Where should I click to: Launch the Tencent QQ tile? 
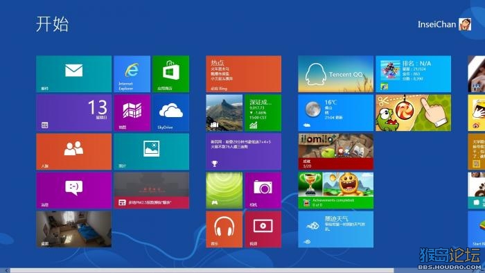(x=335, y=74)
